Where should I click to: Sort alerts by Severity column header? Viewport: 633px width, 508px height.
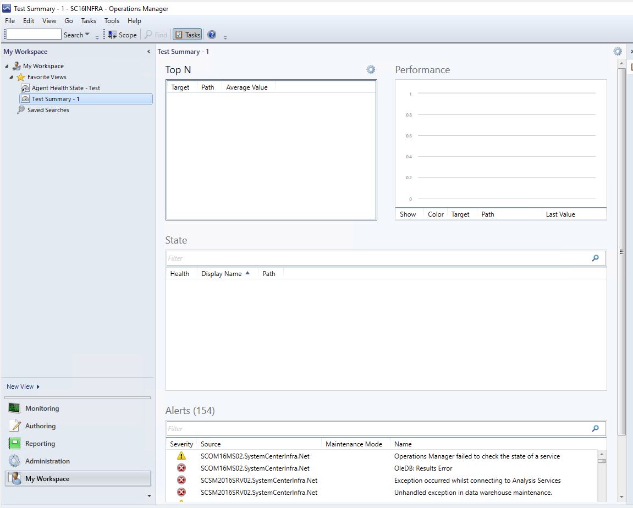(x=181, y=444)
